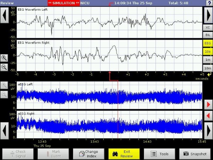Click the '+2' seconds axis label

147,74
